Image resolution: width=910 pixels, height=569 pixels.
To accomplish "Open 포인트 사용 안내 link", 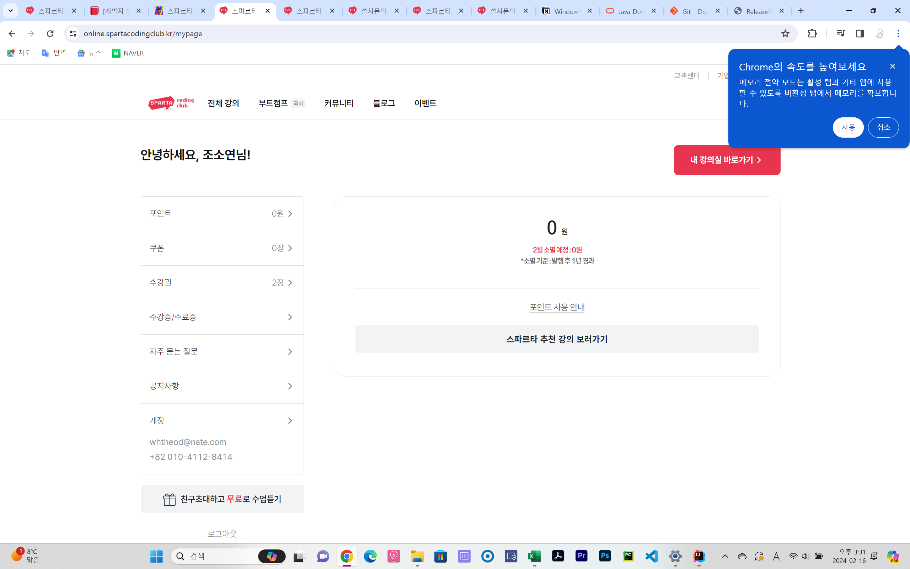I will (557, 307).
